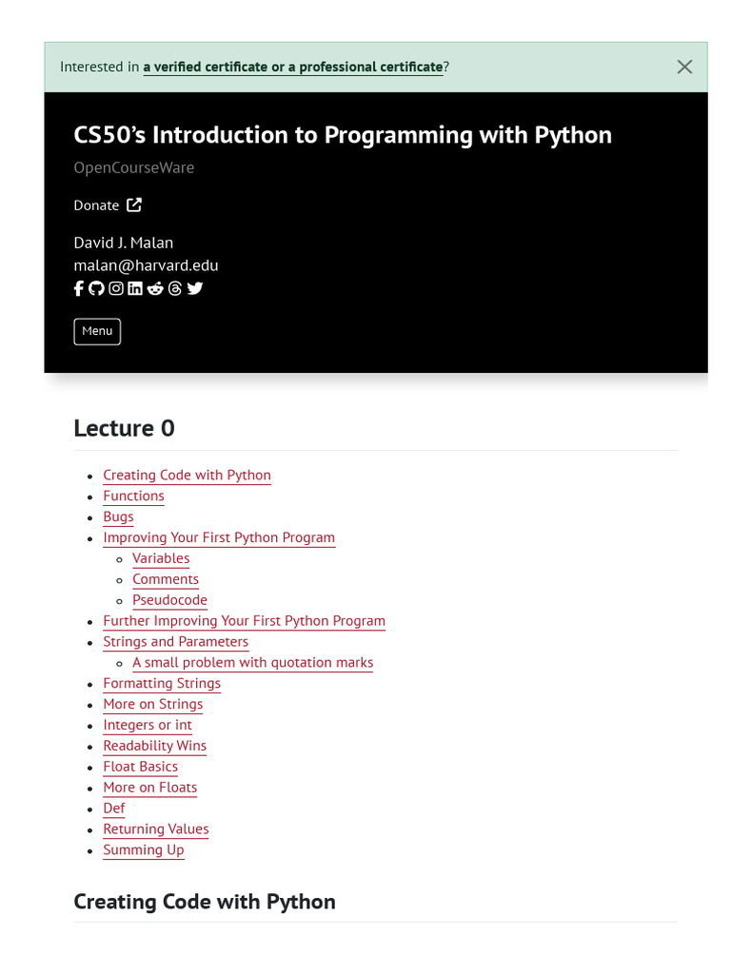This screenshot has height=974, width=731.
Task: Jump to the Bugs section
Action: (118, 516)
